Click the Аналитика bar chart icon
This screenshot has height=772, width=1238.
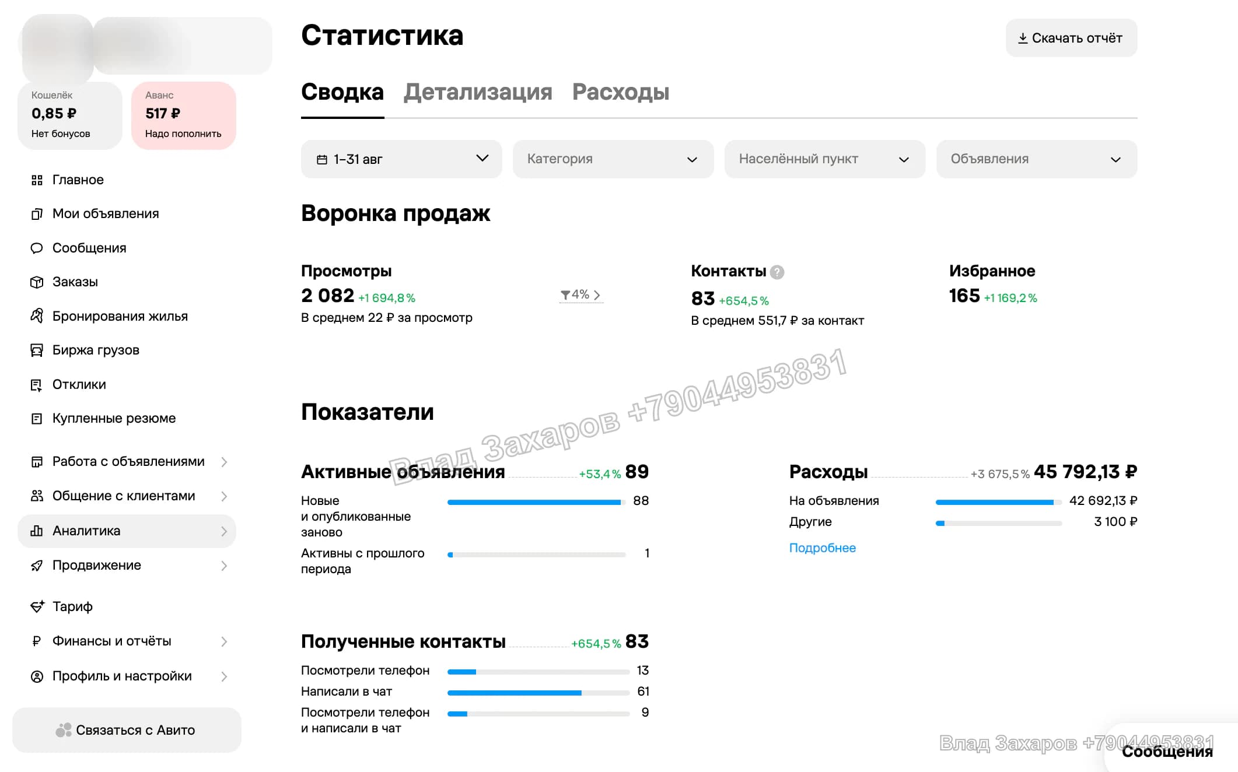tap(37, 531)
